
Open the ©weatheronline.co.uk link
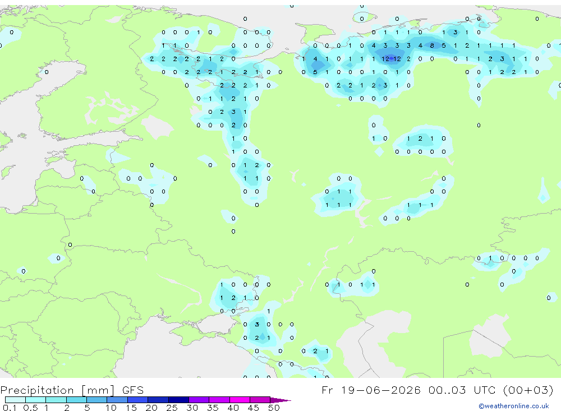coord(514,406)
